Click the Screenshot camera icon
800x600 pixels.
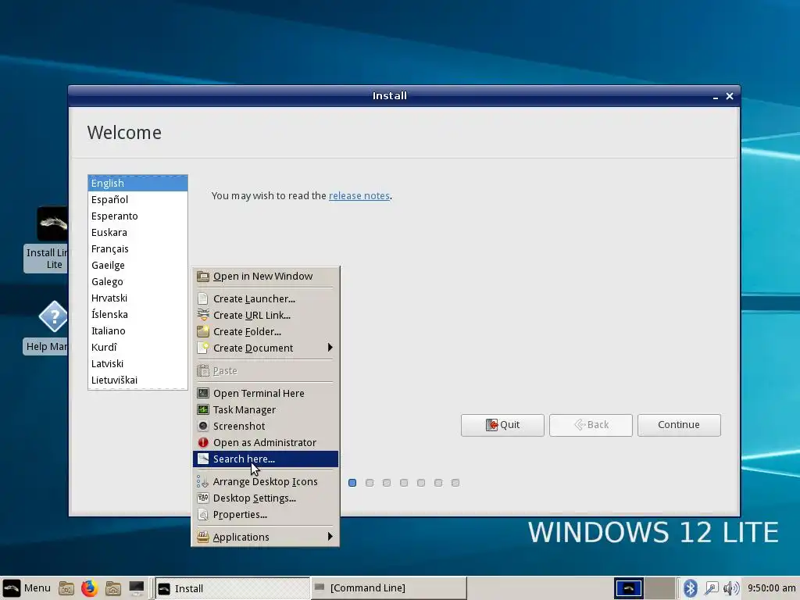point(203,426)
